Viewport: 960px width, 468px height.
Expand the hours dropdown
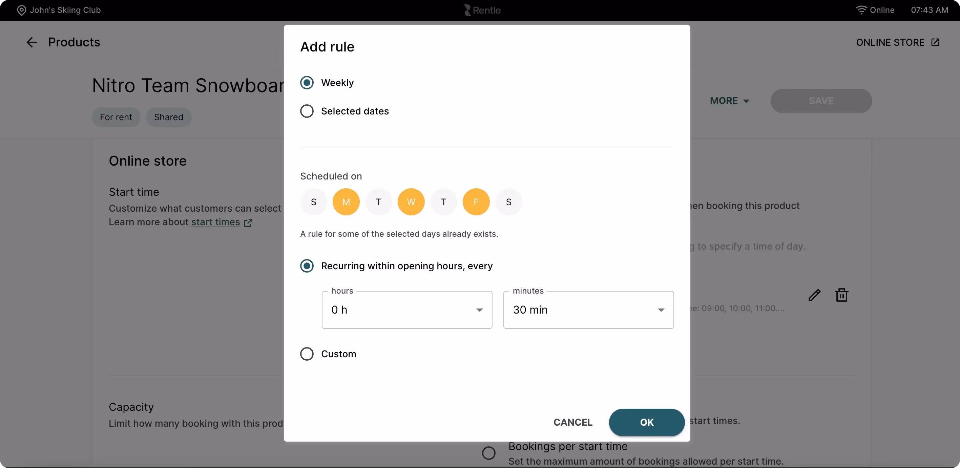point(407,310)
